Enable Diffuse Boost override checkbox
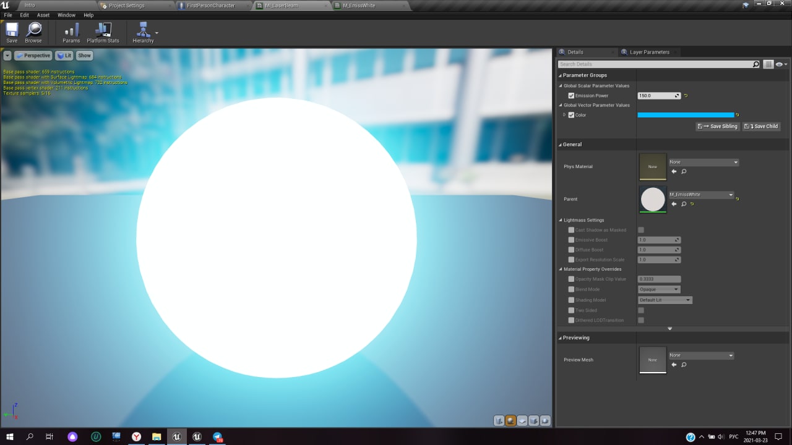This screenshot has height=445, width=792. coord(571,250)
